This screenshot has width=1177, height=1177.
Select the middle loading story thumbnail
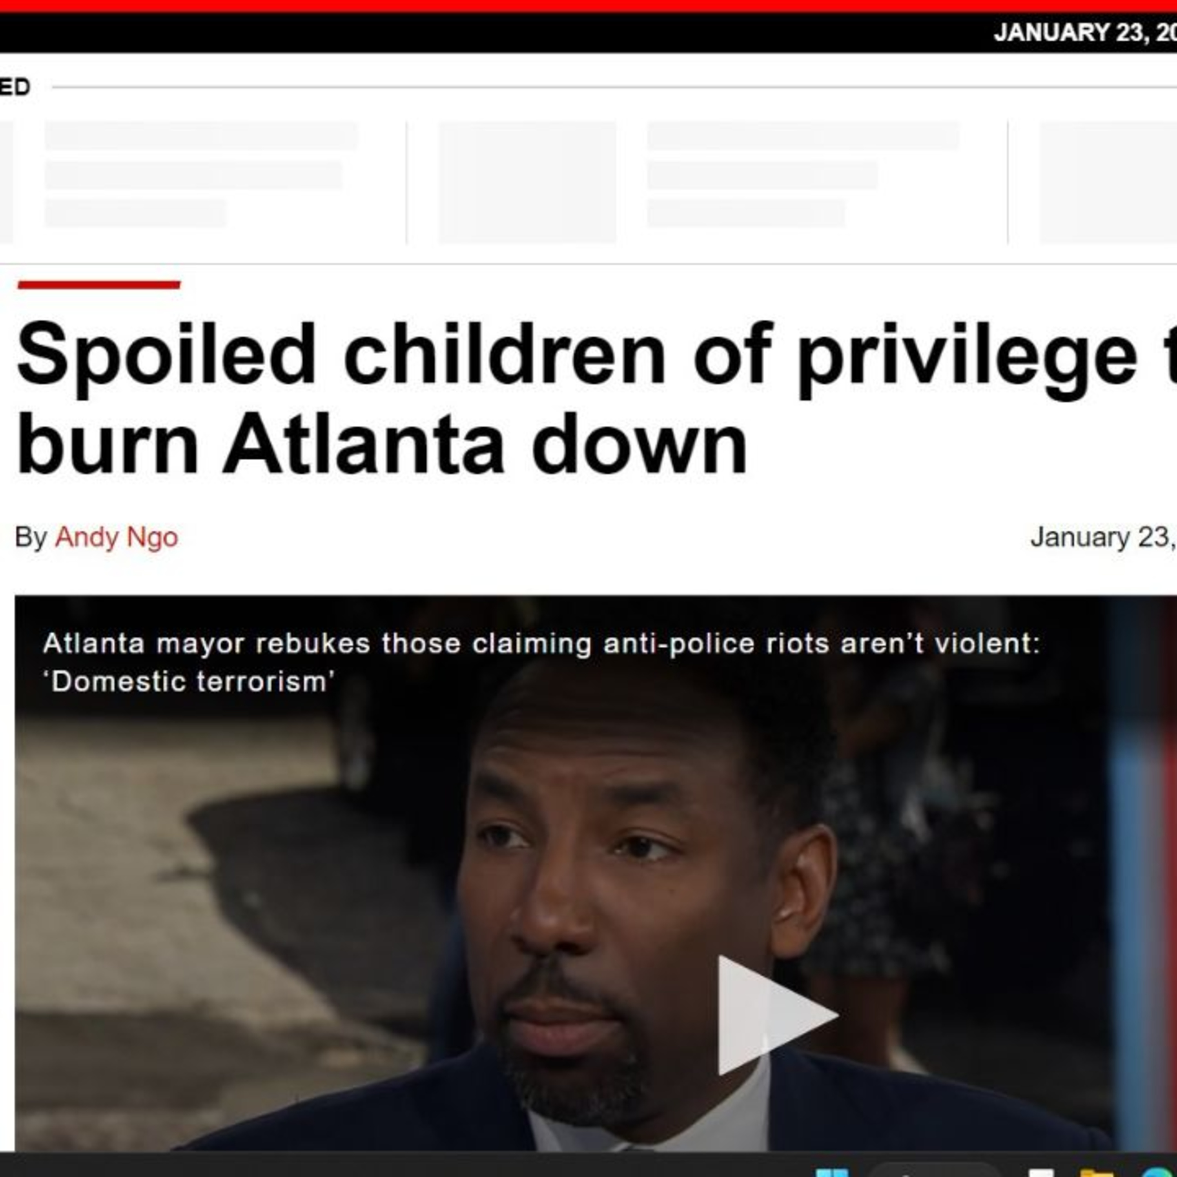pos(528,182)
